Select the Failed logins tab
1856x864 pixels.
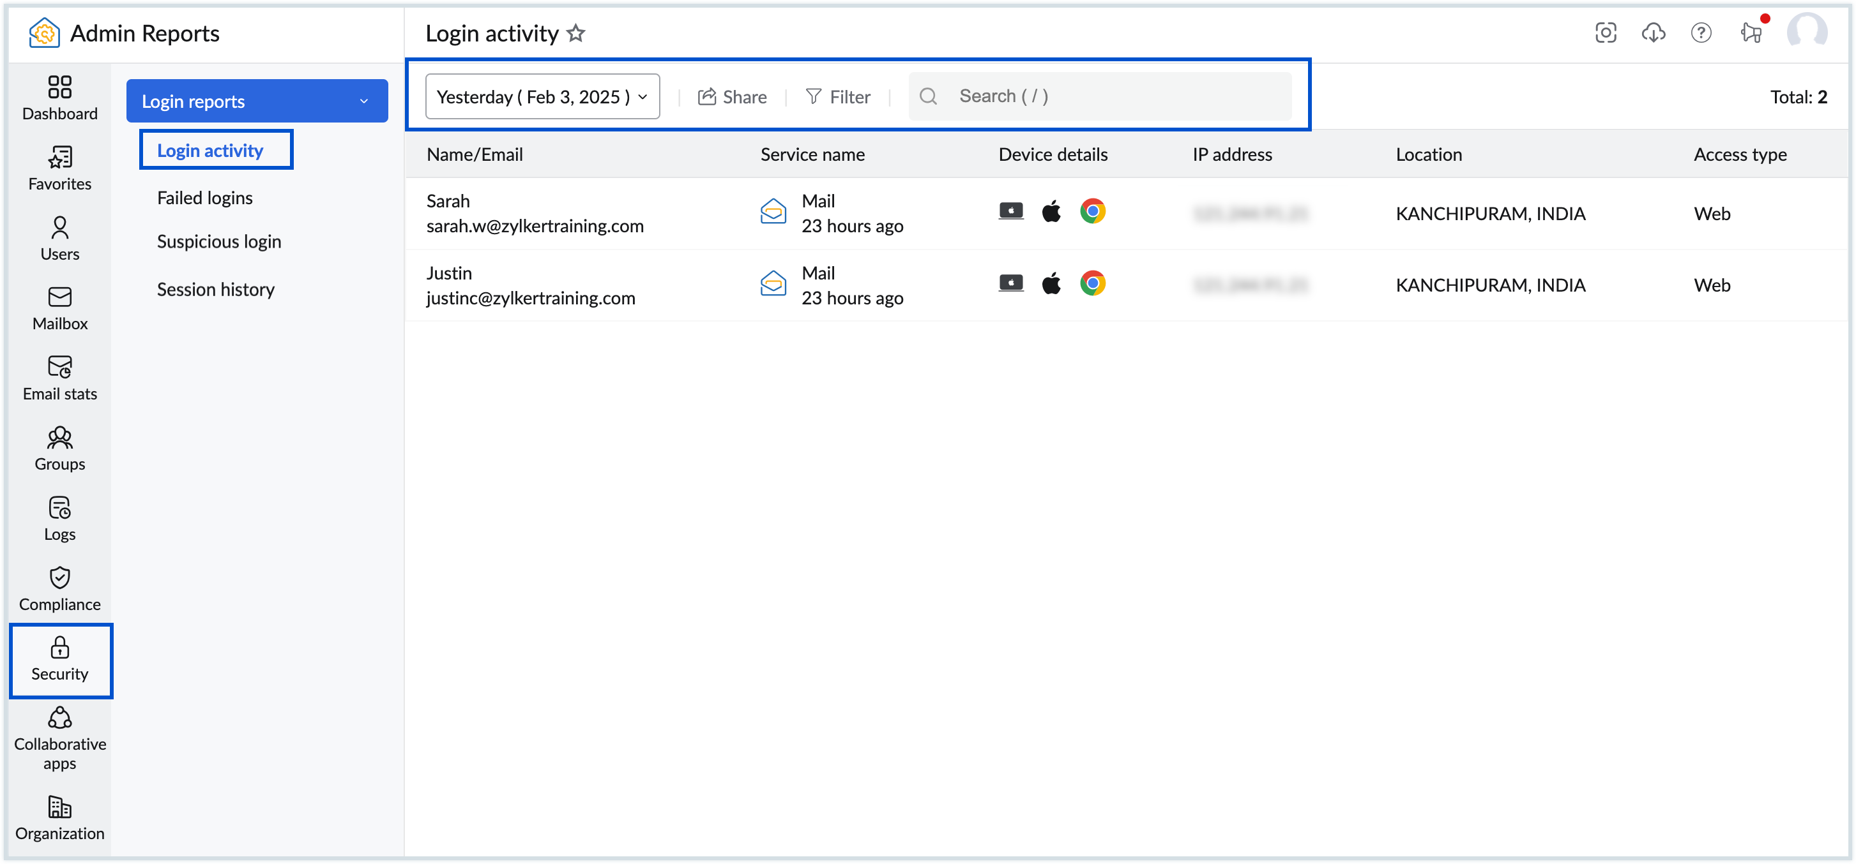[206, 197]
